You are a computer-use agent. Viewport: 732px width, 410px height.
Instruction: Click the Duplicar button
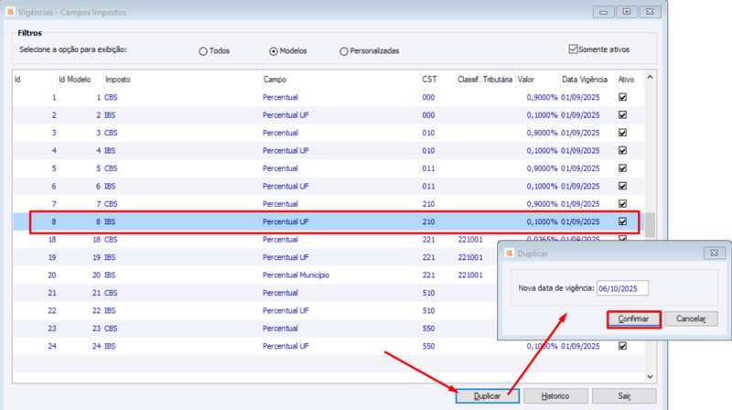[488, 396]
